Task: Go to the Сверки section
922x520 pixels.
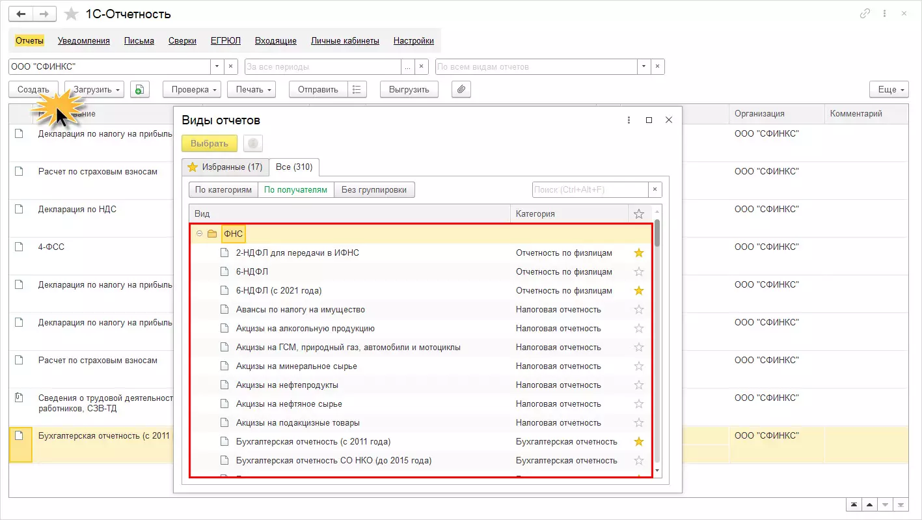Action: click(182, 40)
